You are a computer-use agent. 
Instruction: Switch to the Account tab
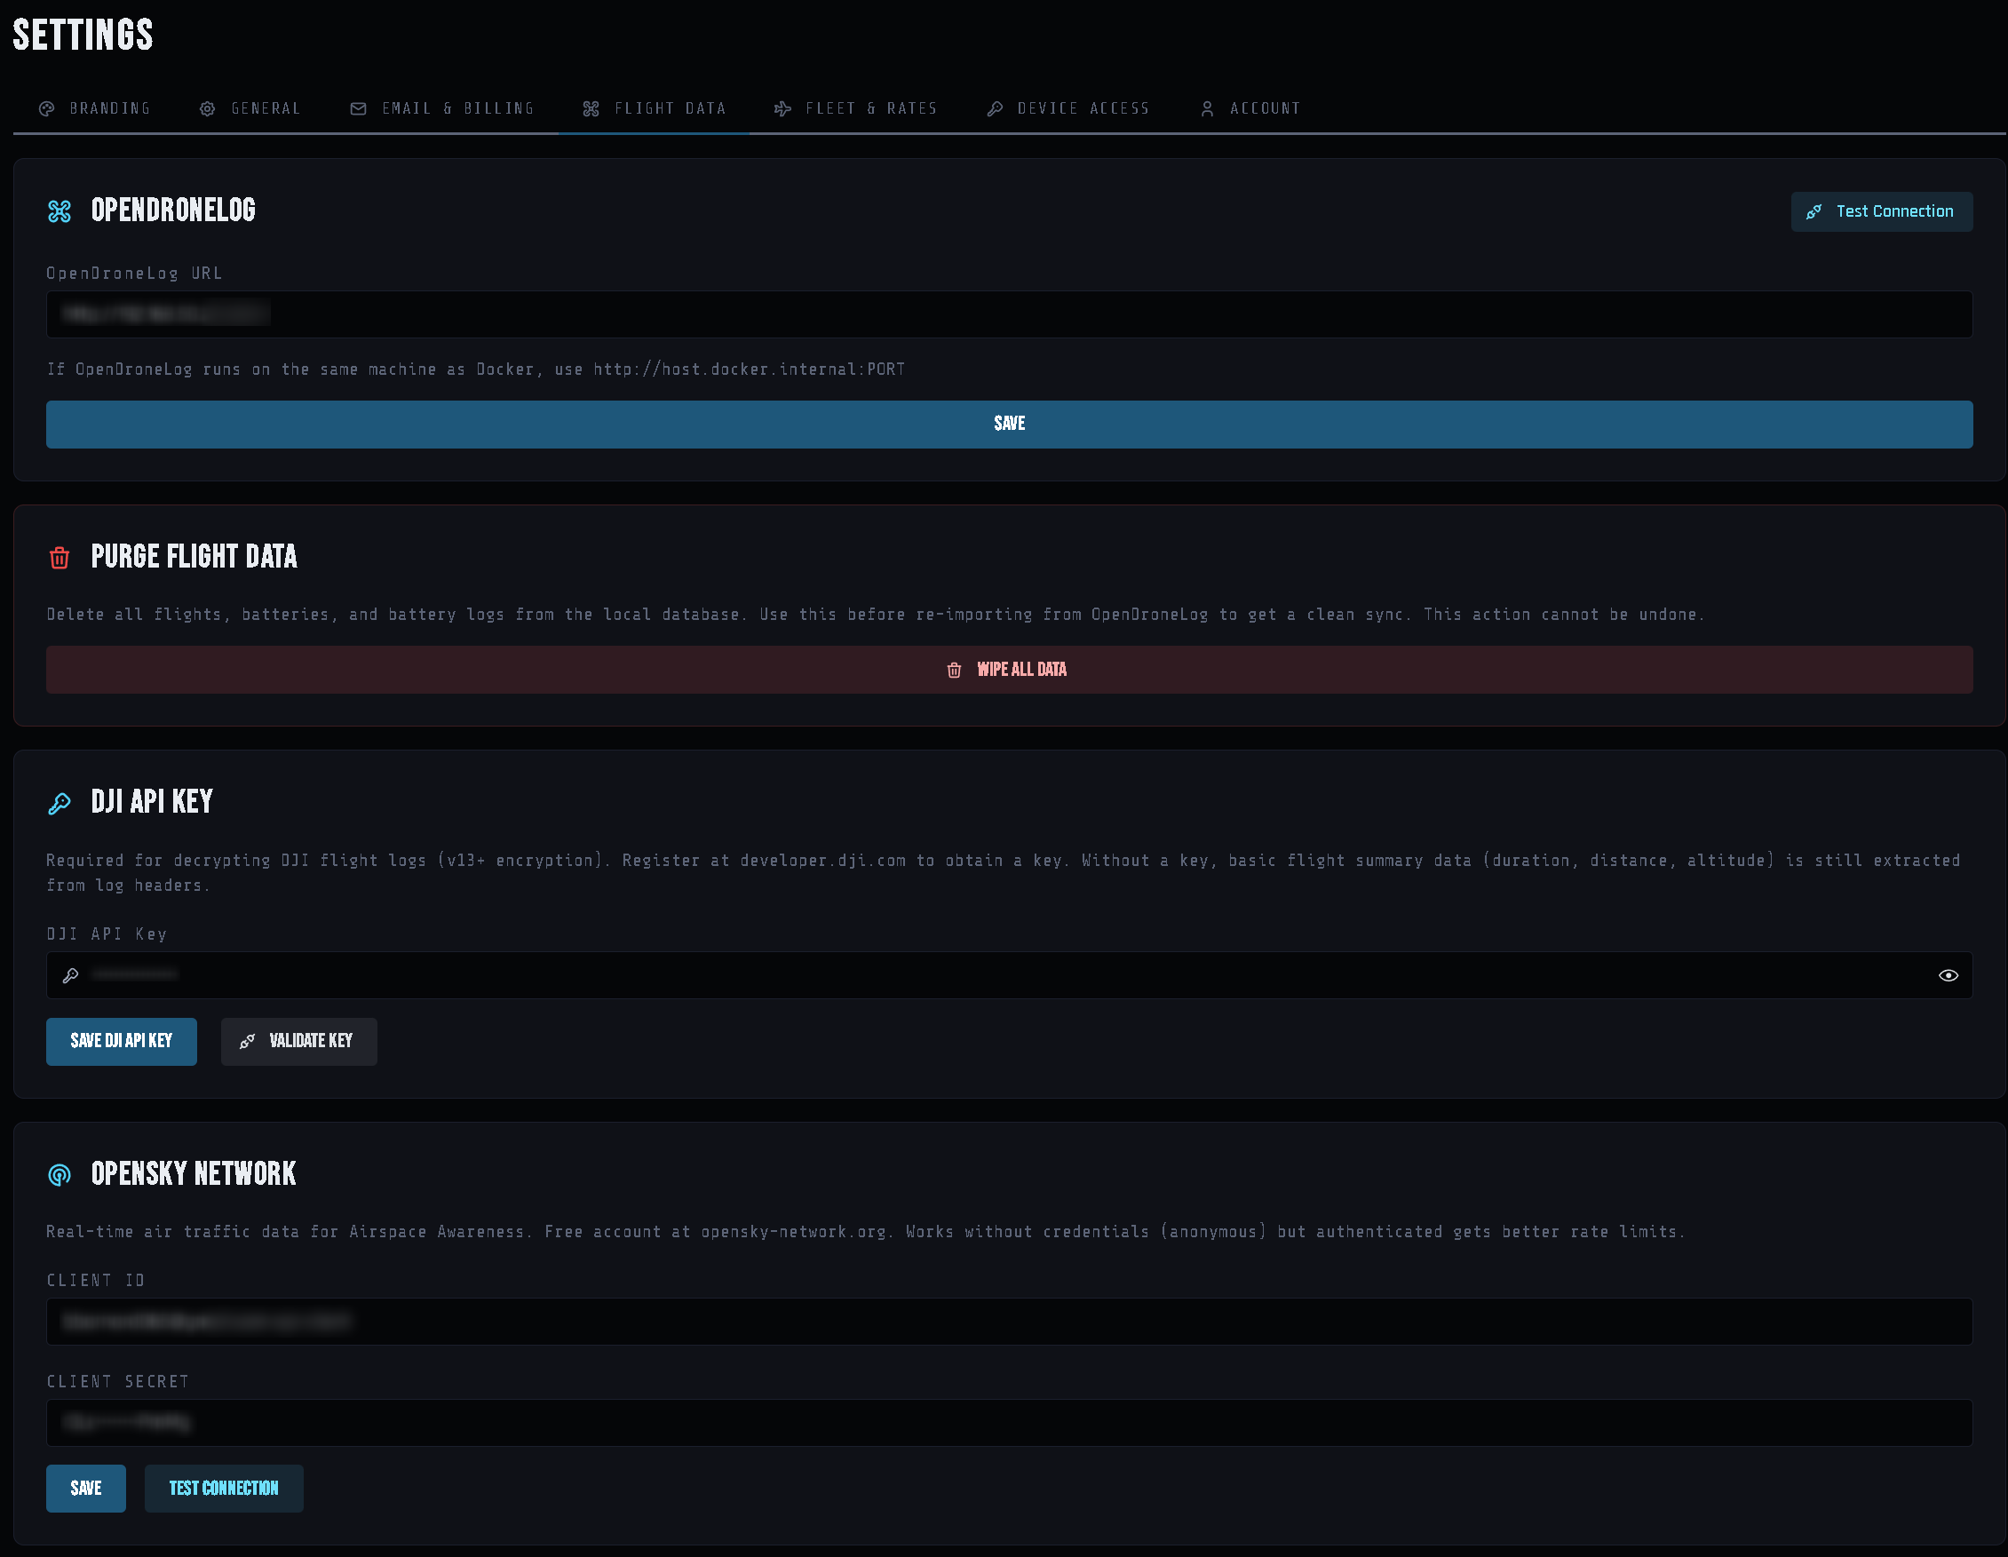point(1250,108)
